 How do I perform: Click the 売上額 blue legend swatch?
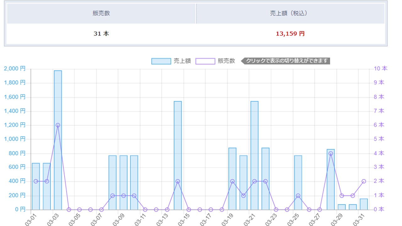tap(161, 61)
